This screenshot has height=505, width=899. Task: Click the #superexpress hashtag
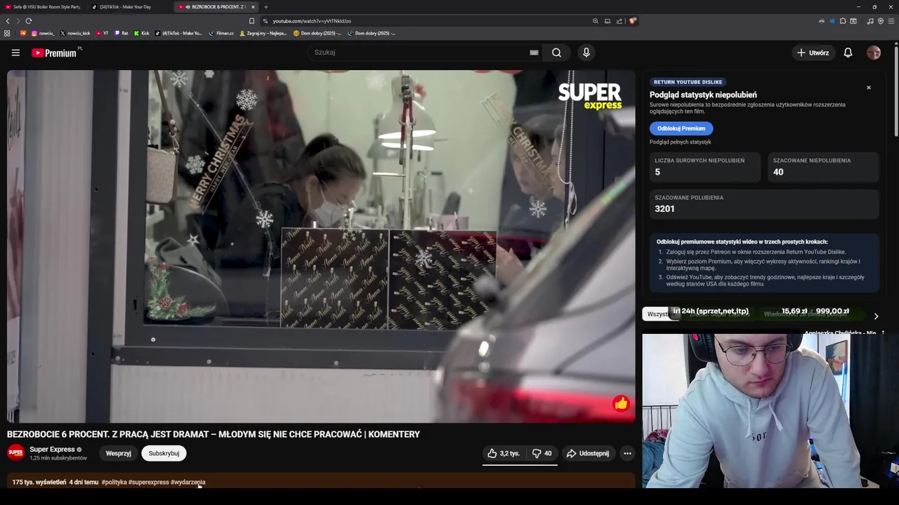(148, 482)
